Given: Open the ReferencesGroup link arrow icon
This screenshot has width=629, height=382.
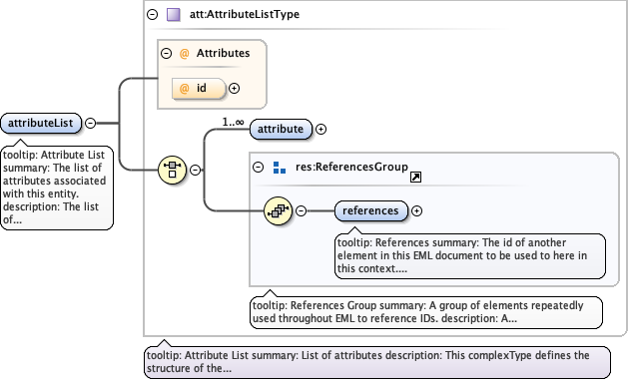Looking at the screenshot, I should 415,177.
